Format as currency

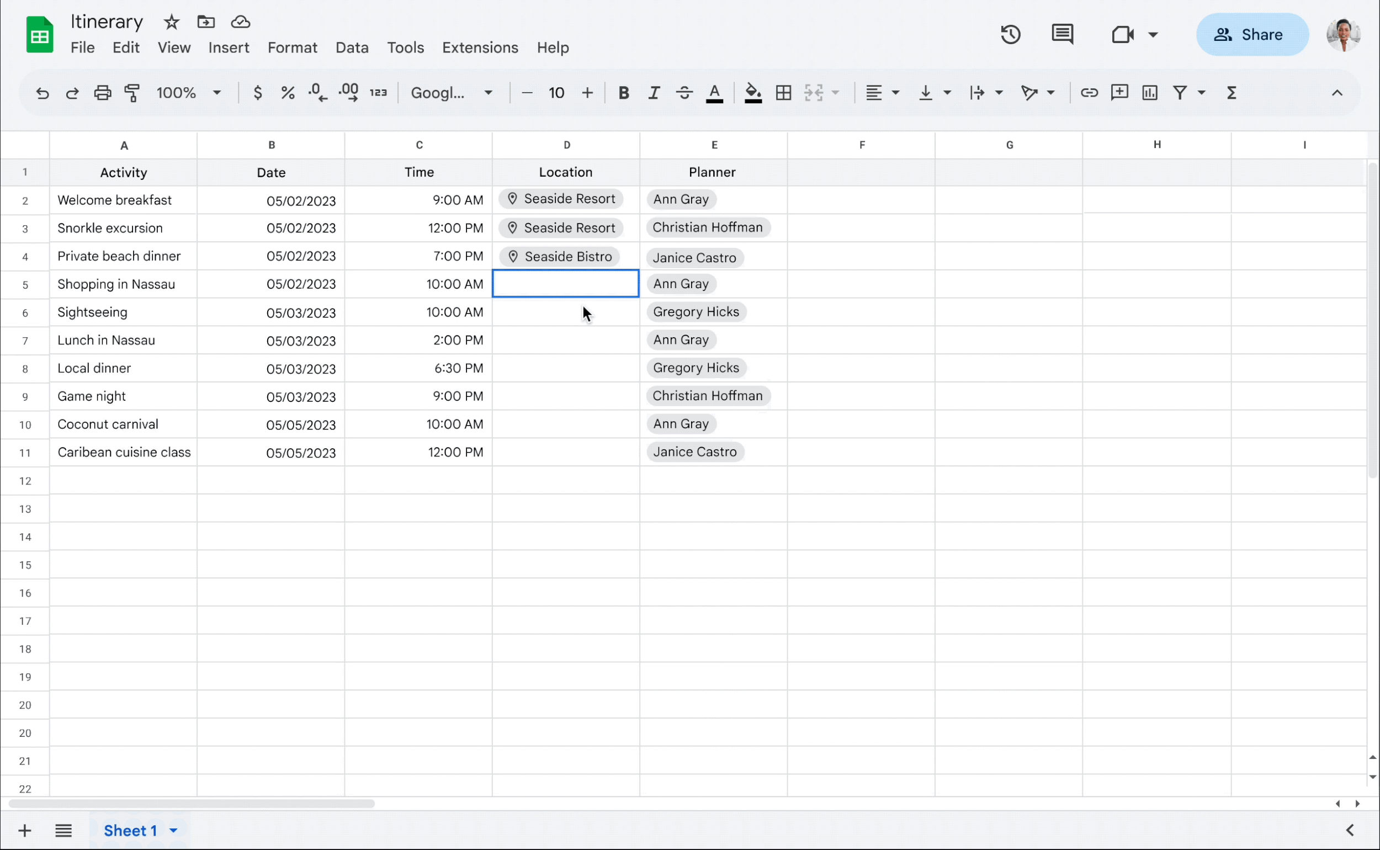click(x=258, y=93)
